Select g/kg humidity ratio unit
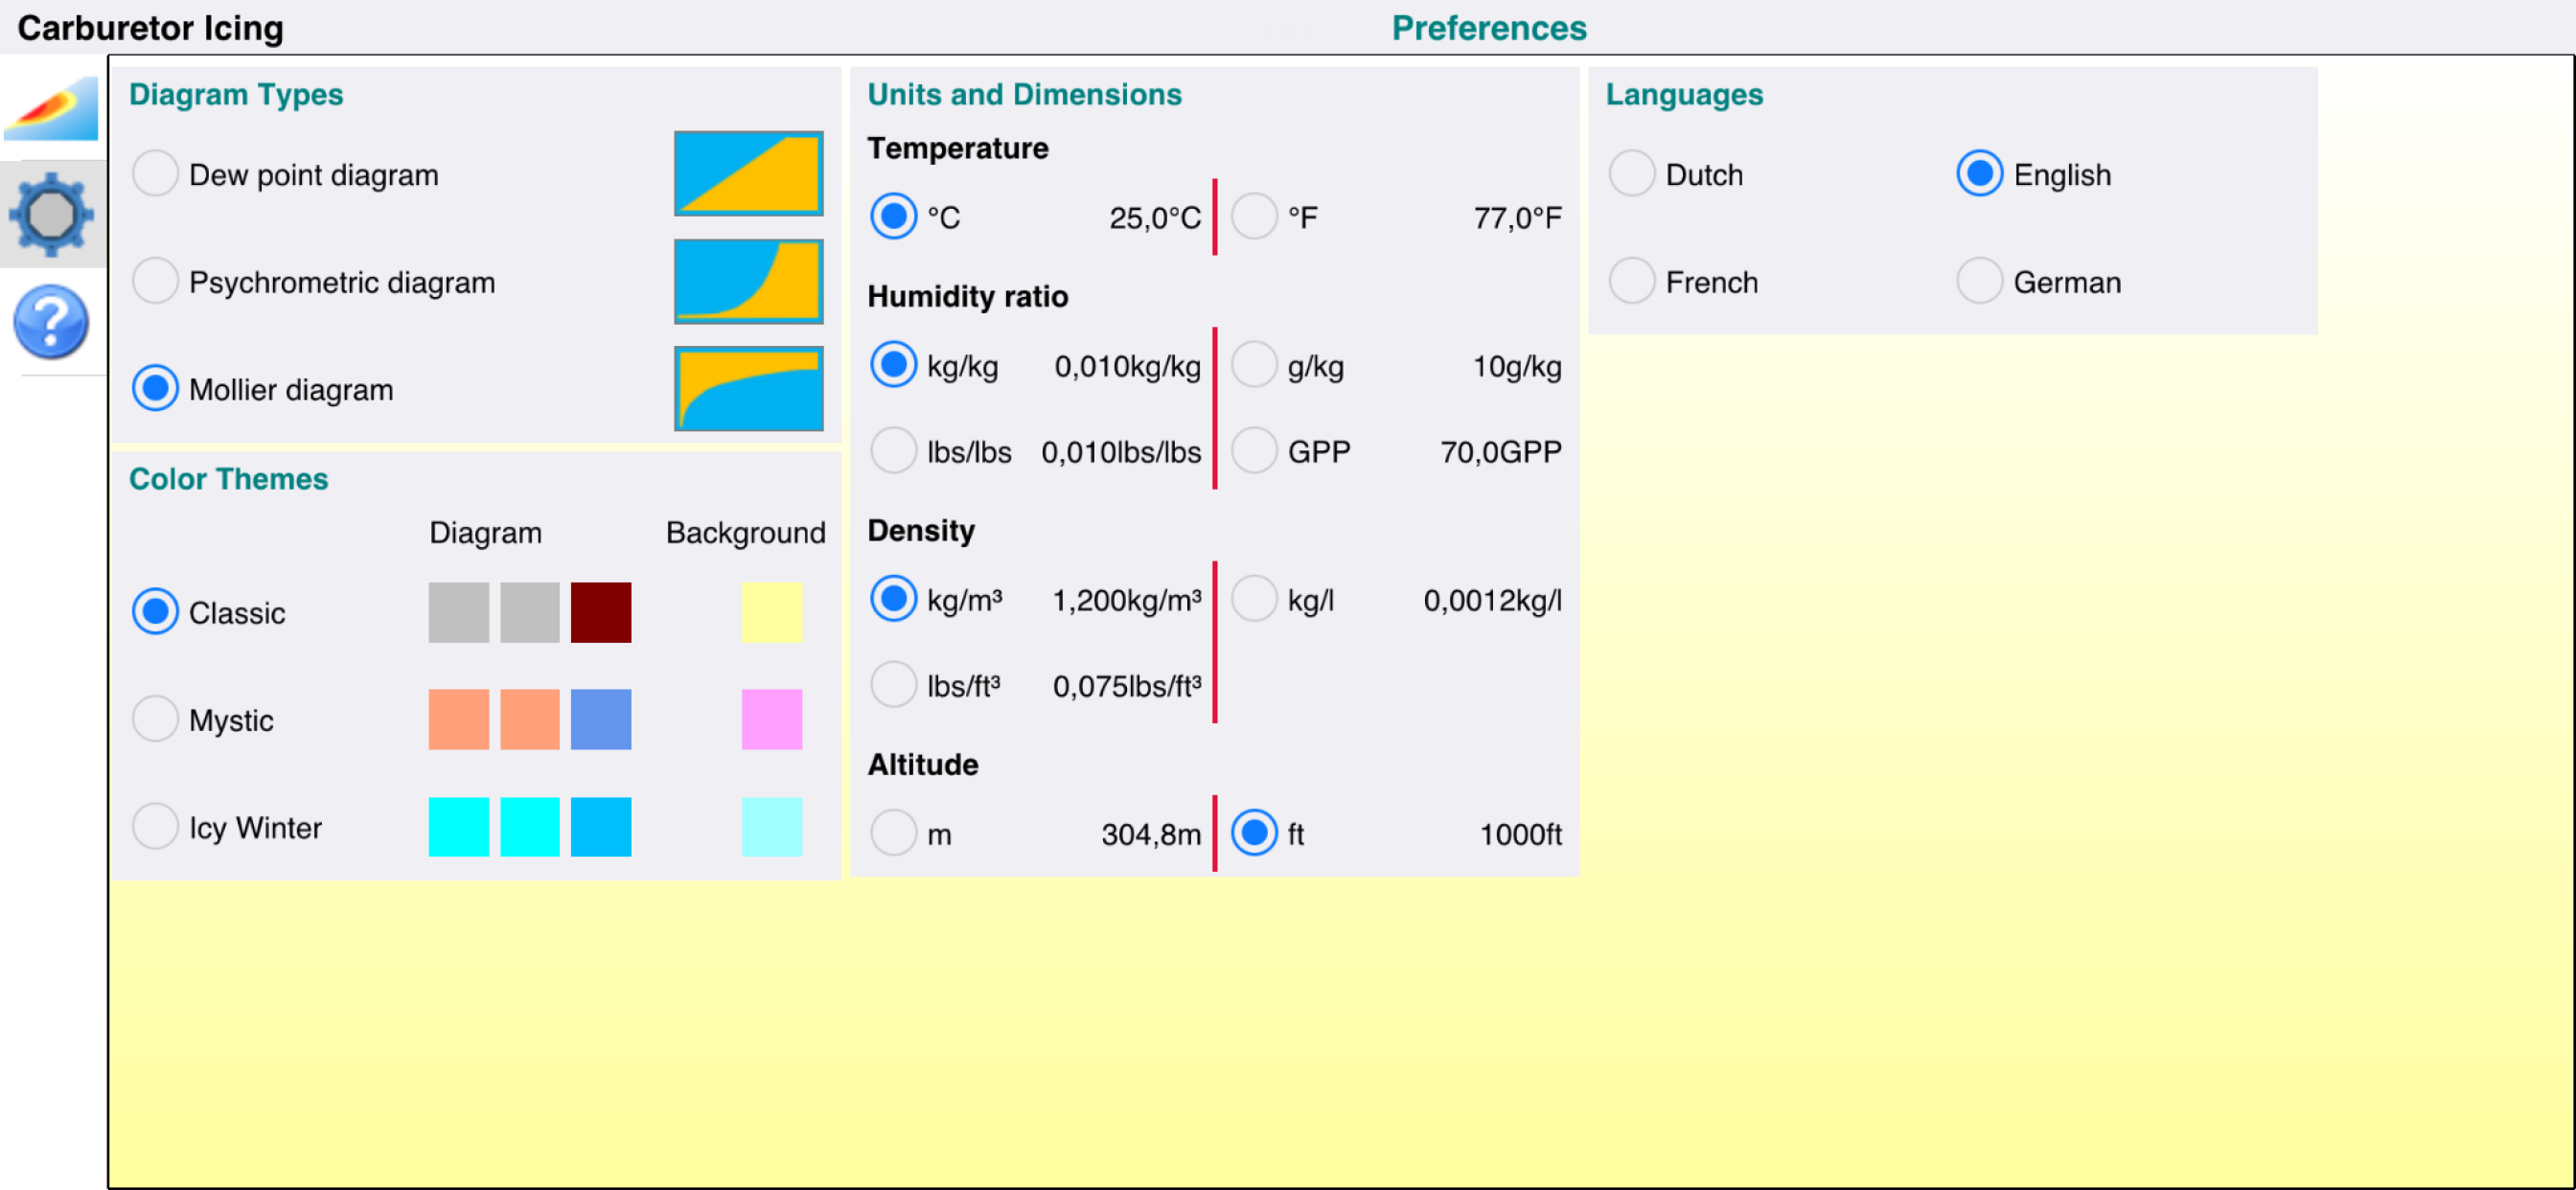Screen dimensions: 2576x1190 (x=1253, y=365)
